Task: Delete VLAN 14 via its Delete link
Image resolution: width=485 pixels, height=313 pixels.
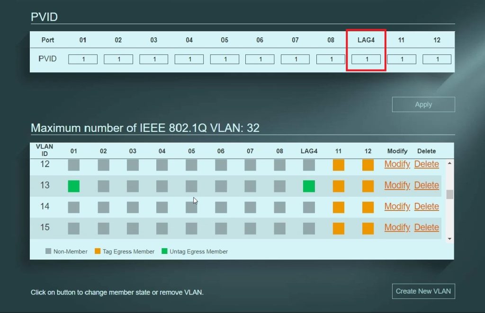Action: 427,206
